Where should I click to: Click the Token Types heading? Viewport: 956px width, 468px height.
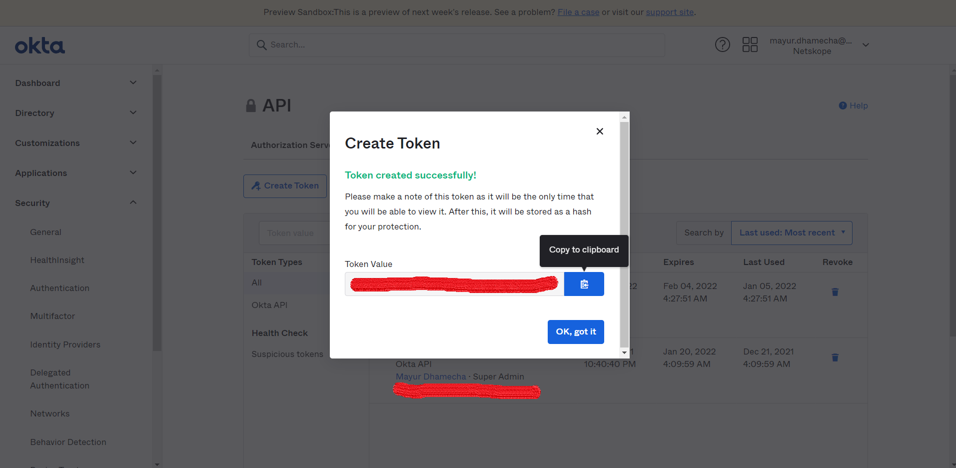point(277,262)
